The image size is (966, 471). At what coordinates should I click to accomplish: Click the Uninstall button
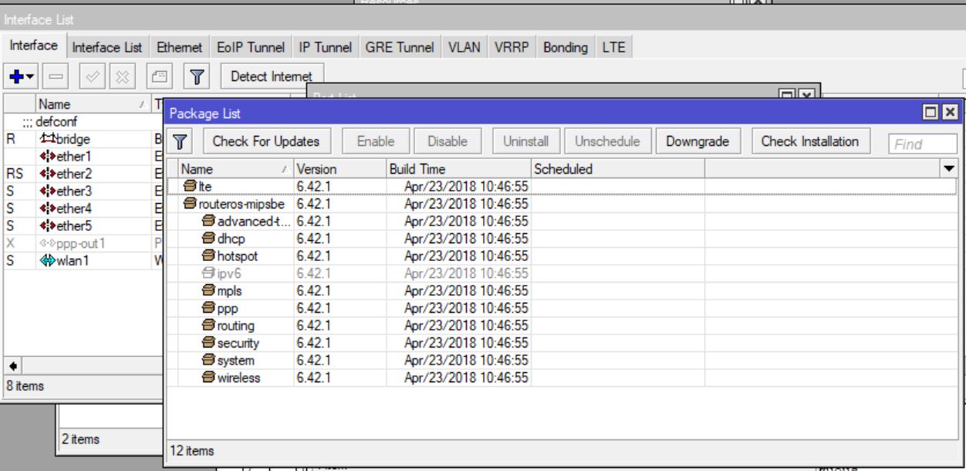click(526, 141)
